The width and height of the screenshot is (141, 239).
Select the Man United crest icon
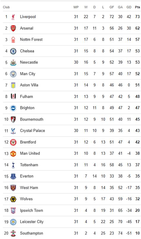[13, 153]
